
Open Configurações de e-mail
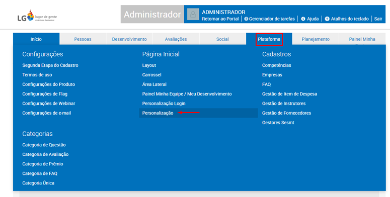point(46,113)
